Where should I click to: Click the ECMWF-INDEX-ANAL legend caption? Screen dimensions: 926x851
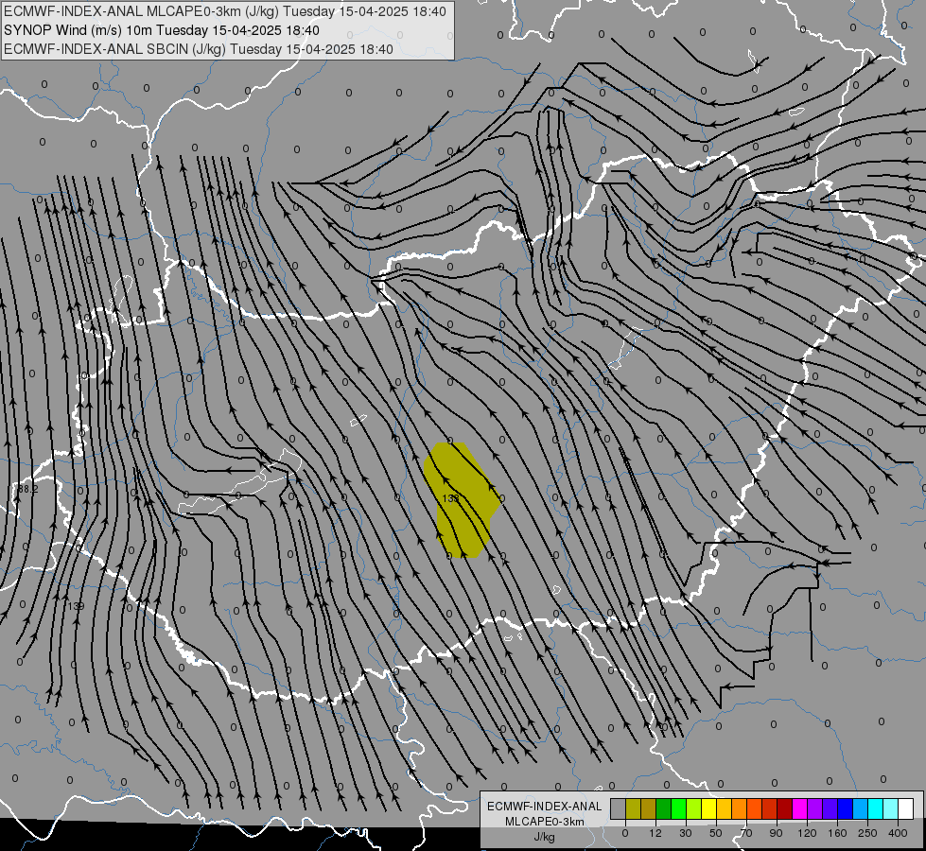(x=544, y=807)
